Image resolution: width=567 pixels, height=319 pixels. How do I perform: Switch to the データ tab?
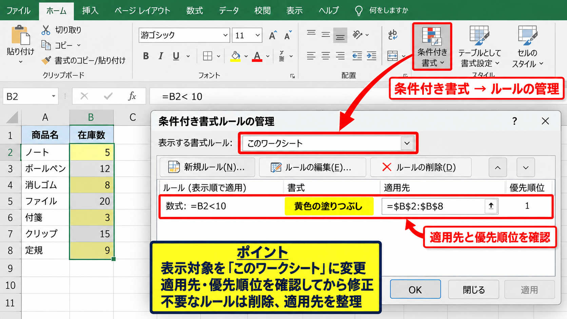pos(229,11)
